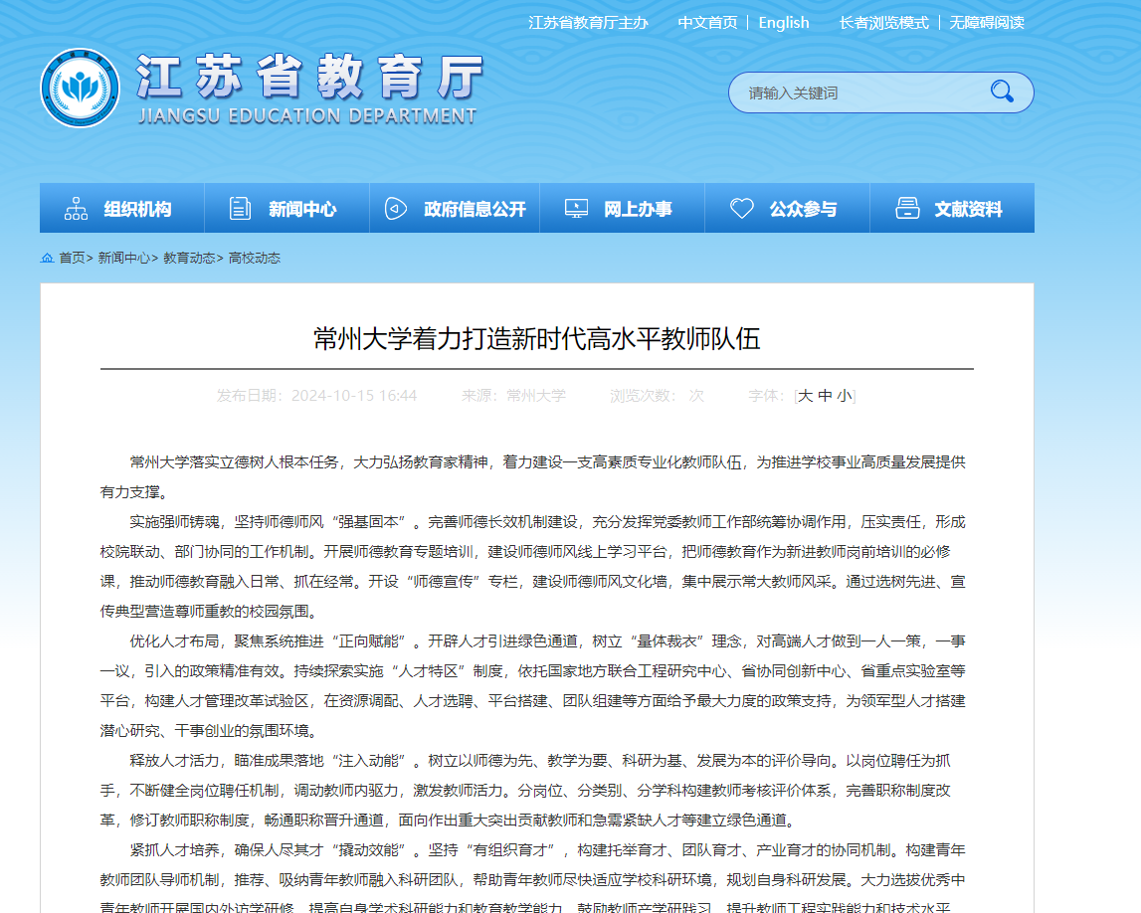Open the 新闻中心 menu
The image size is (1141, 913).
[x=287, y=208]
